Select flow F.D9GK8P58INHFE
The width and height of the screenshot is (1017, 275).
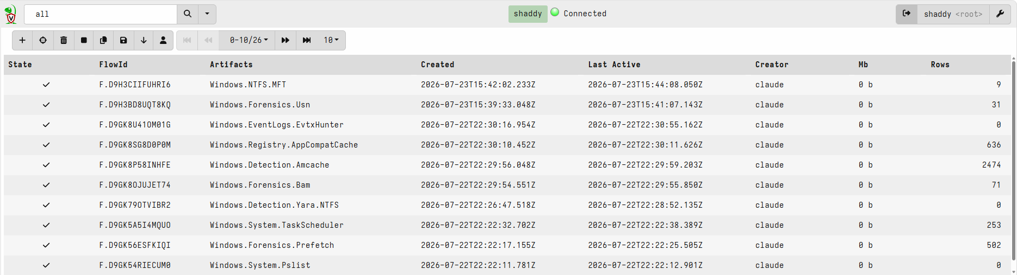(135, 165)
